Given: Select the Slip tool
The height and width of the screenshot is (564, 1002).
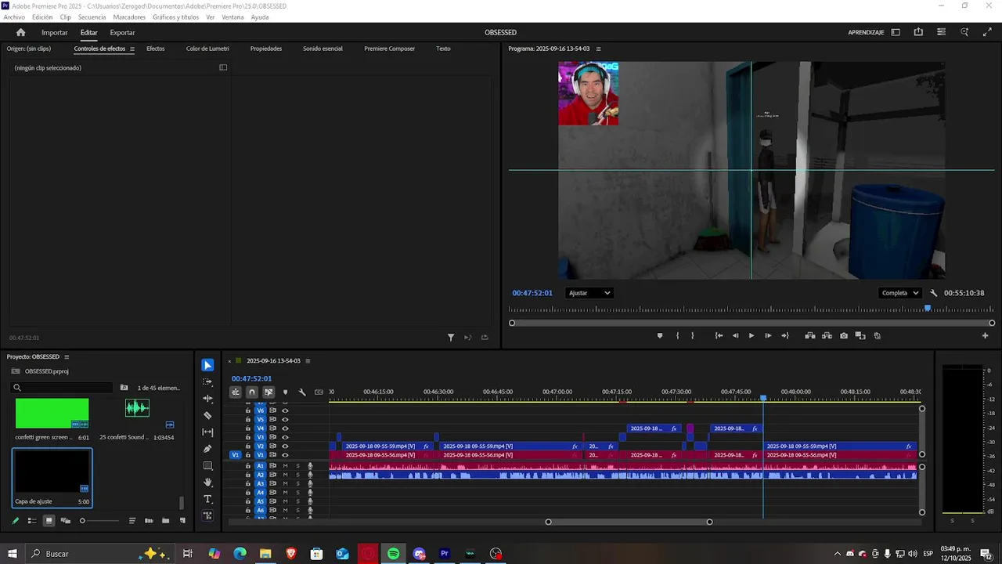Looking at the screenshot, I should point(207,432).
